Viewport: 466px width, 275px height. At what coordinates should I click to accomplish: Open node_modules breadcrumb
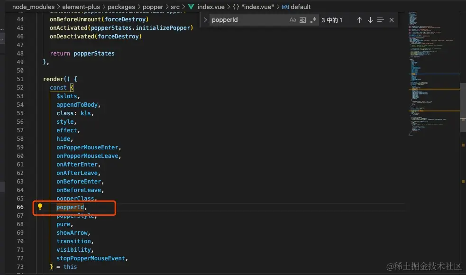pyautogui.click(x=33, y=7)
